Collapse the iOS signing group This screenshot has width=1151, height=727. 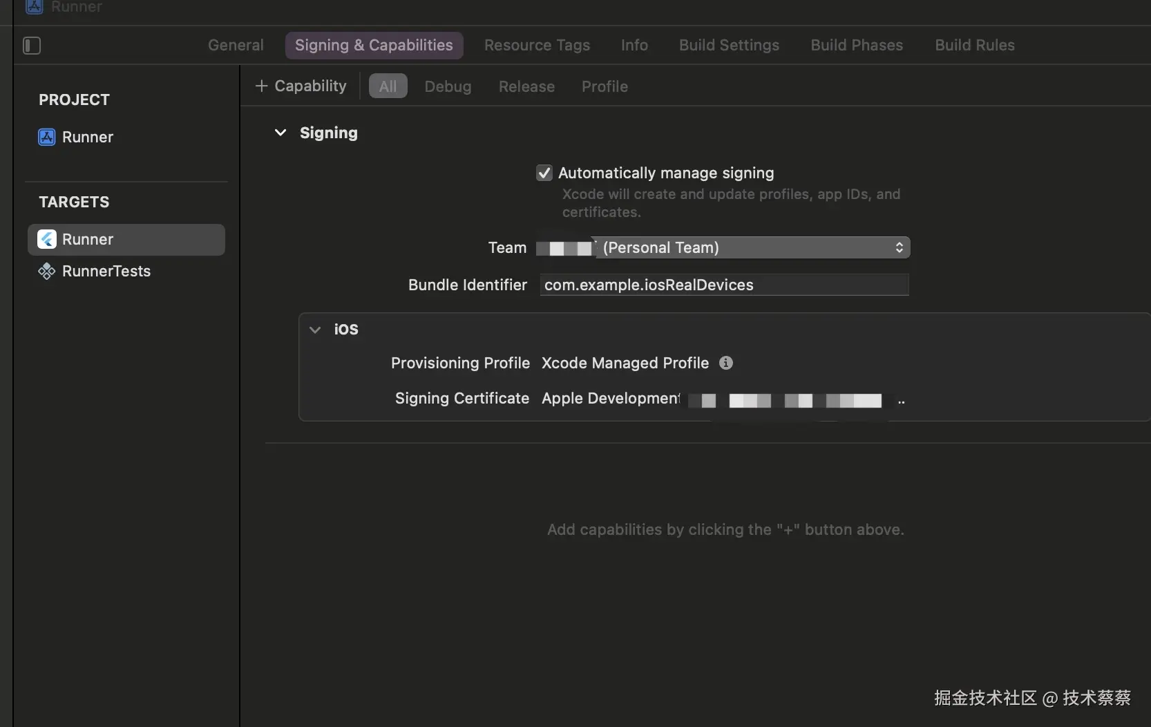click(315, 330)
